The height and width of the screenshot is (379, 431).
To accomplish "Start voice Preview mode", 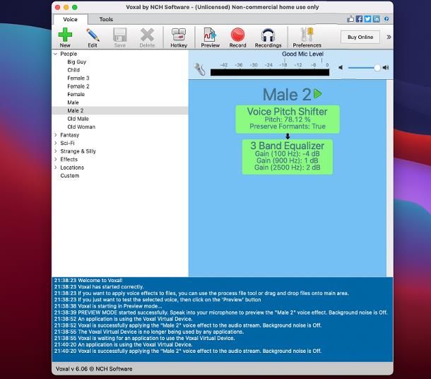I will [211, 37].
